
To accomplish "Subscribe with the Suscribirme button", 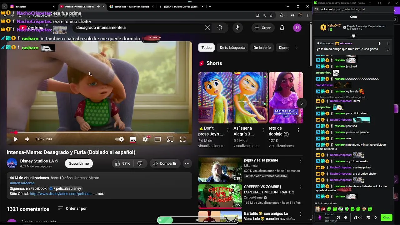I will 79,163.
